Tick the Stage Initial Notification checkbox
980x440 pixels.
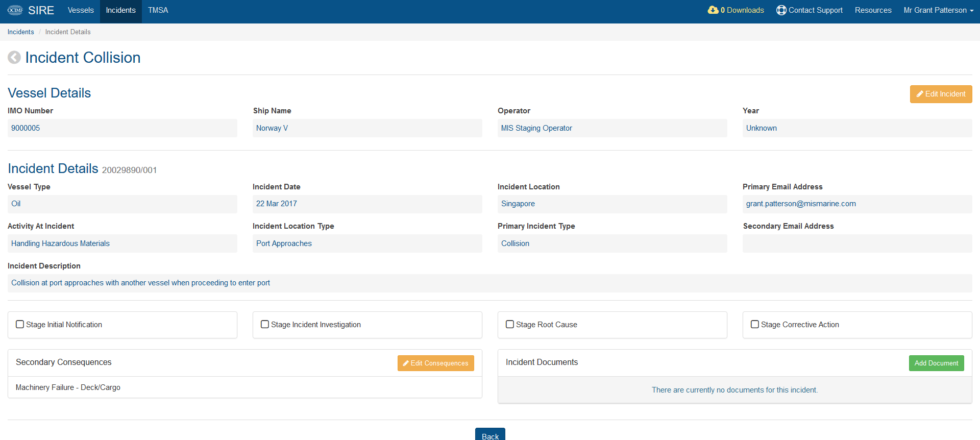(20, 324)
